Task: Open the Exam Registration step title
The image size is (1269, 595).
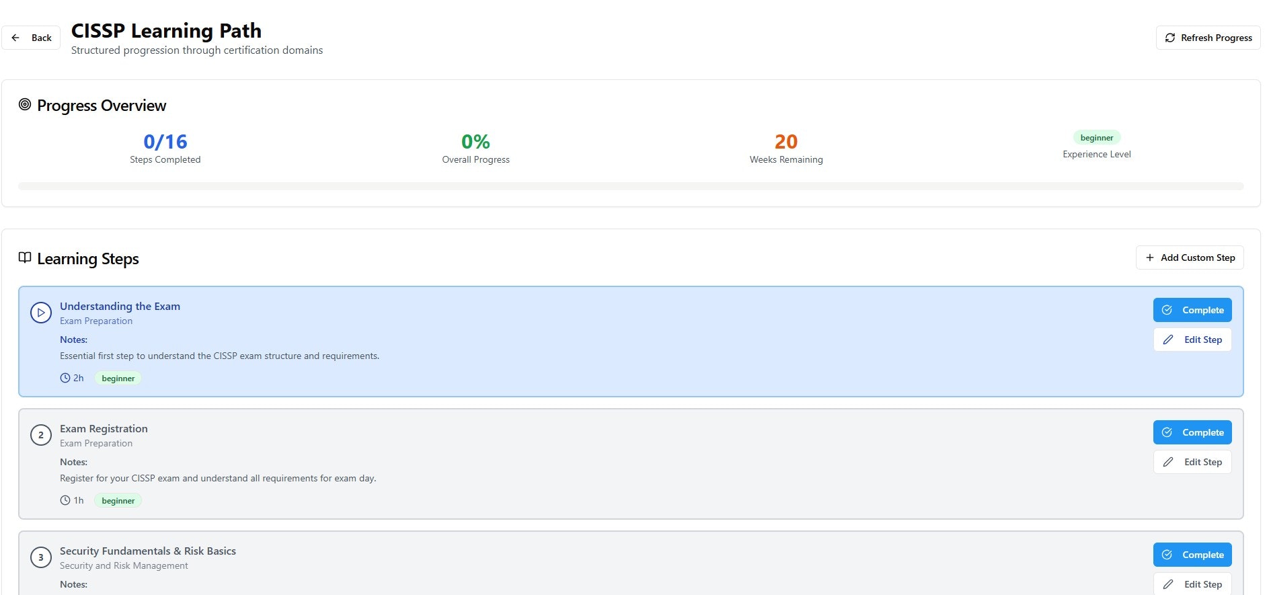Action: (x=104, y=428)
